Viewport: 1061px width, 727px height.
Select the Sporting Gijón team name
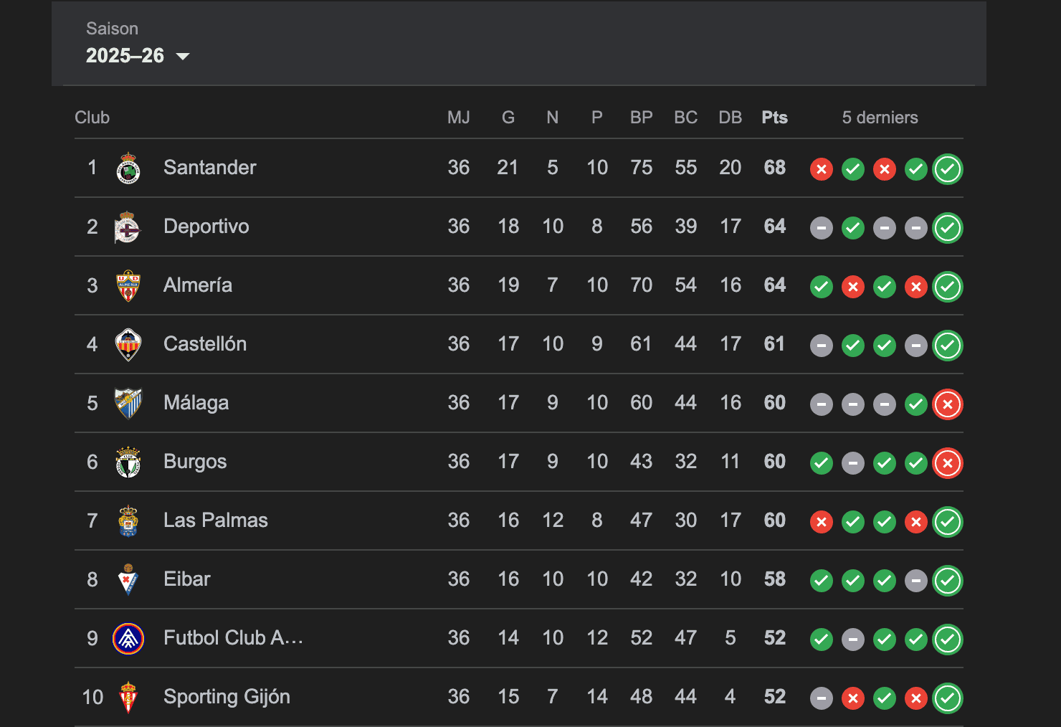point(227,697)
